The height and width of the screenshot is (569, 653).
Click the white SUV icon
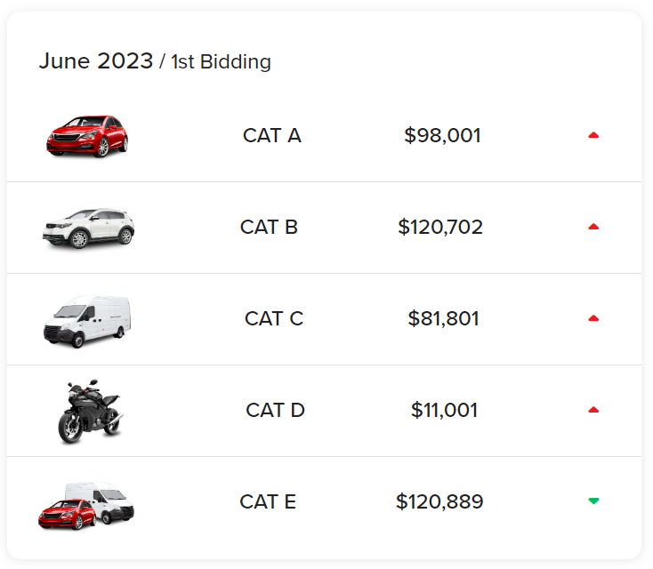click(x=88, y=228)
